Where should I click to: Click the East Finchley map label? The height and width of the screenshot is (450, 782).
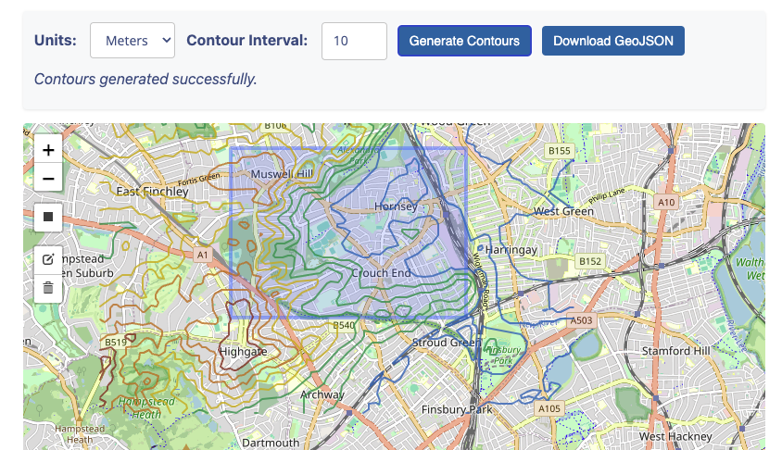[x=152, y=192]
